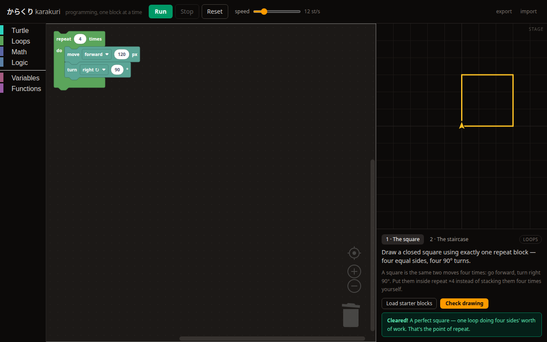Click Check drawing button
The height and width of the screenshot is (342, 547).
click(464, 304)
